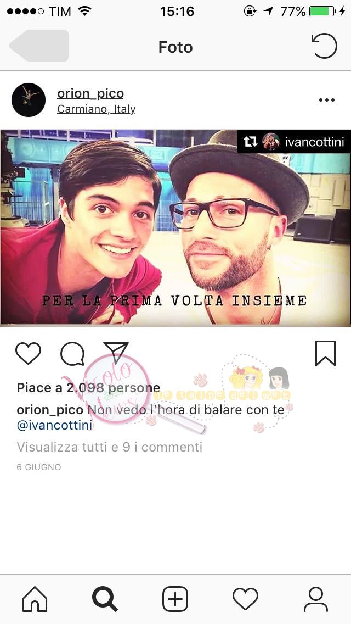
Task: Open the ivancottini repost badge
Action: click(x=294, y=142)
